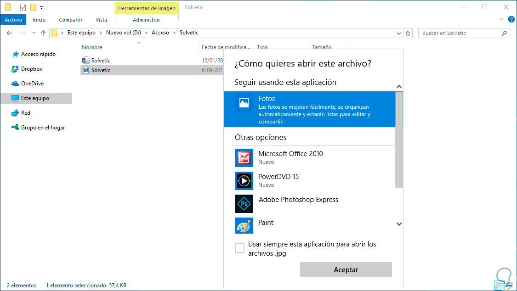Click the folder icon in address bar
The width and height of the screenshot is (517, 291).
pyautogui.click(x=54, y=33)
